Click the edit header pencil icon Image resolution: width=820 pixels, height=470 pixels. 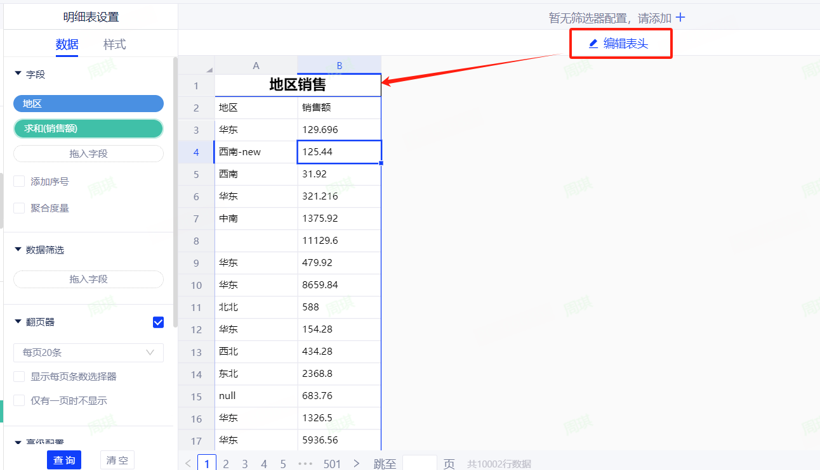click(x=593, y=44)
